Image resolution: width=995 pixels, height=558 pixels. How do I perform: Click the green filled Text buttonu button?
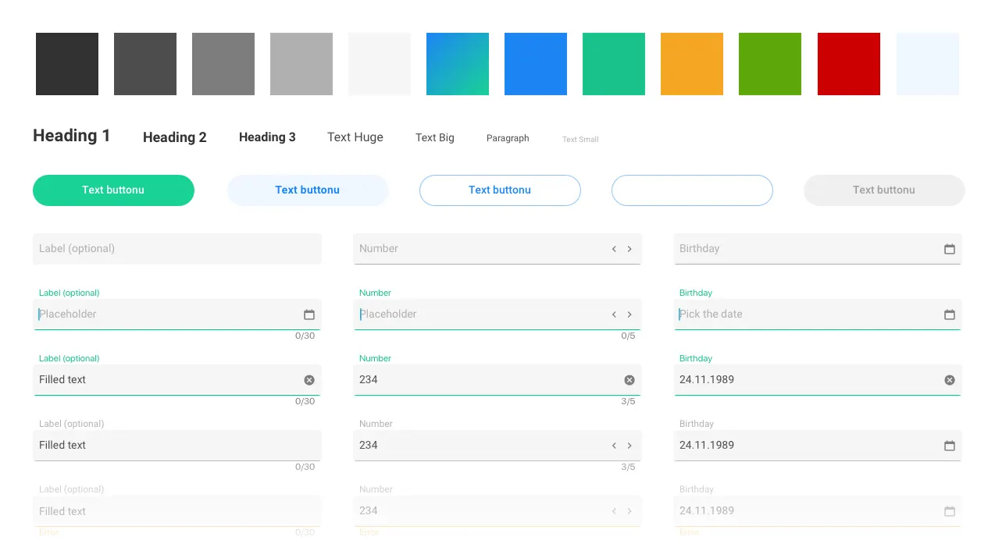(113, 190)
